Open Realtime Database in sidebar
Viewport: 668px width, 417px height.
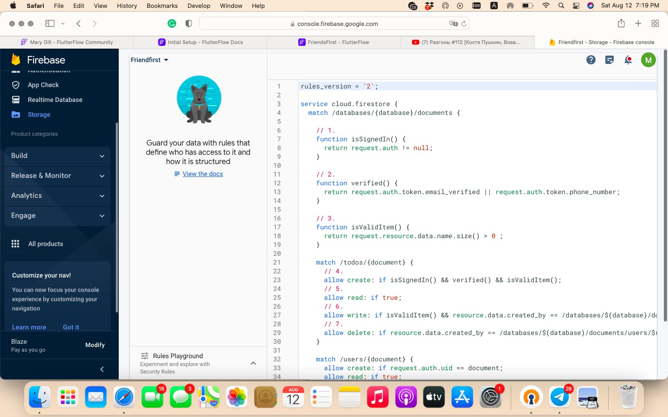(55, 100)
